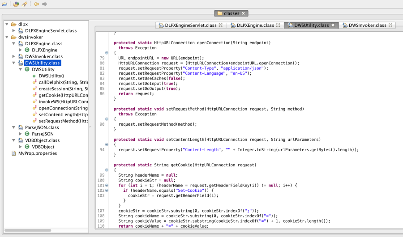Switch to the DWSInvoker.class tab

coord(367,25)
